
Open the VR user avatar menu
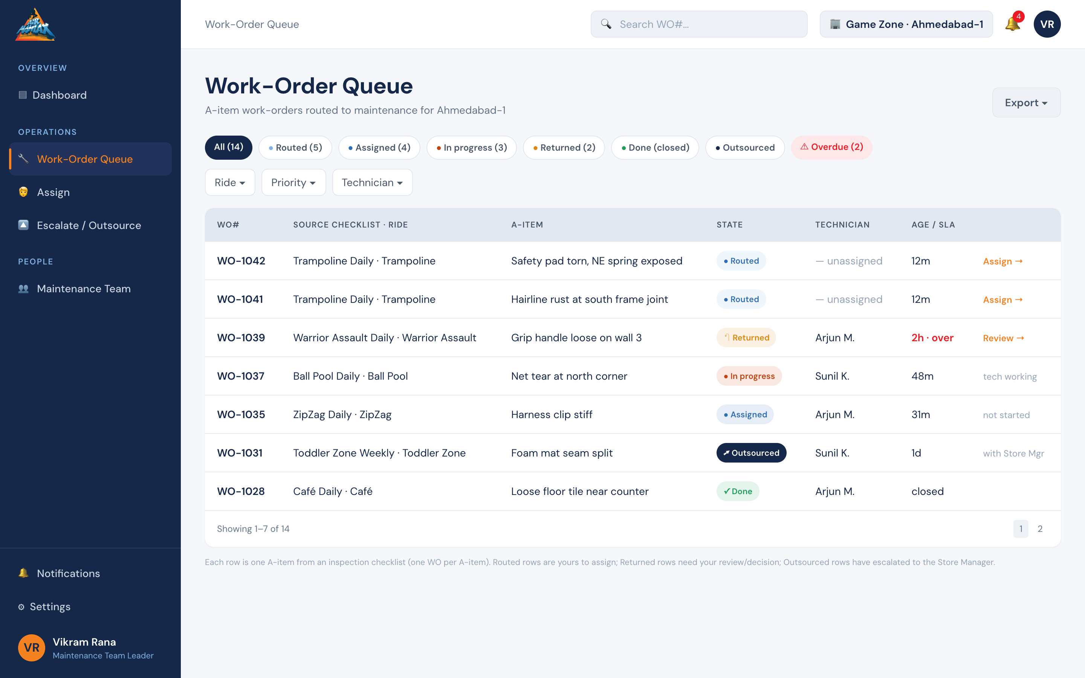[1047, 24]
